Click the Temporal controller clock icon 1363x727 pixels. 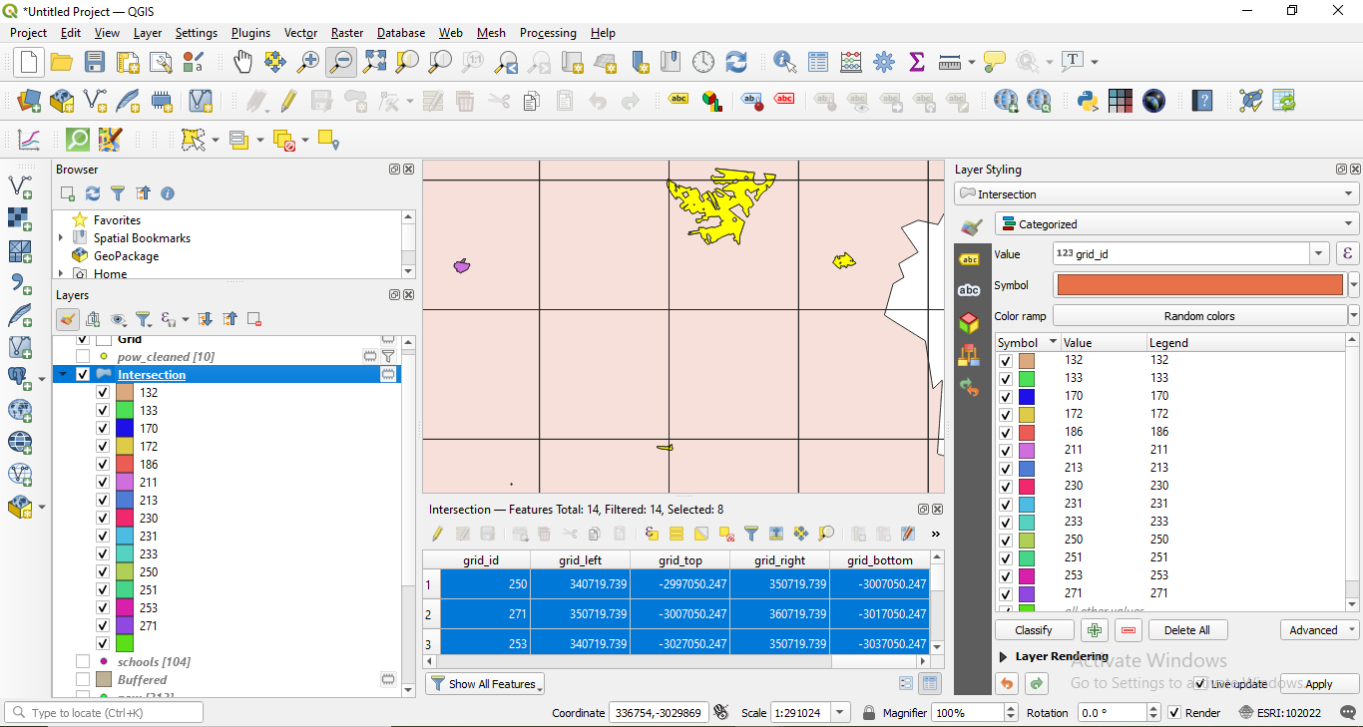pos(703,62)
